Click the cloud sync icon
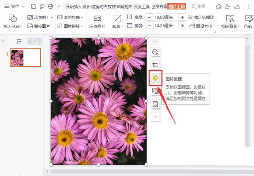The height and width of the screenshot is (176, 254). click(218, 7)
